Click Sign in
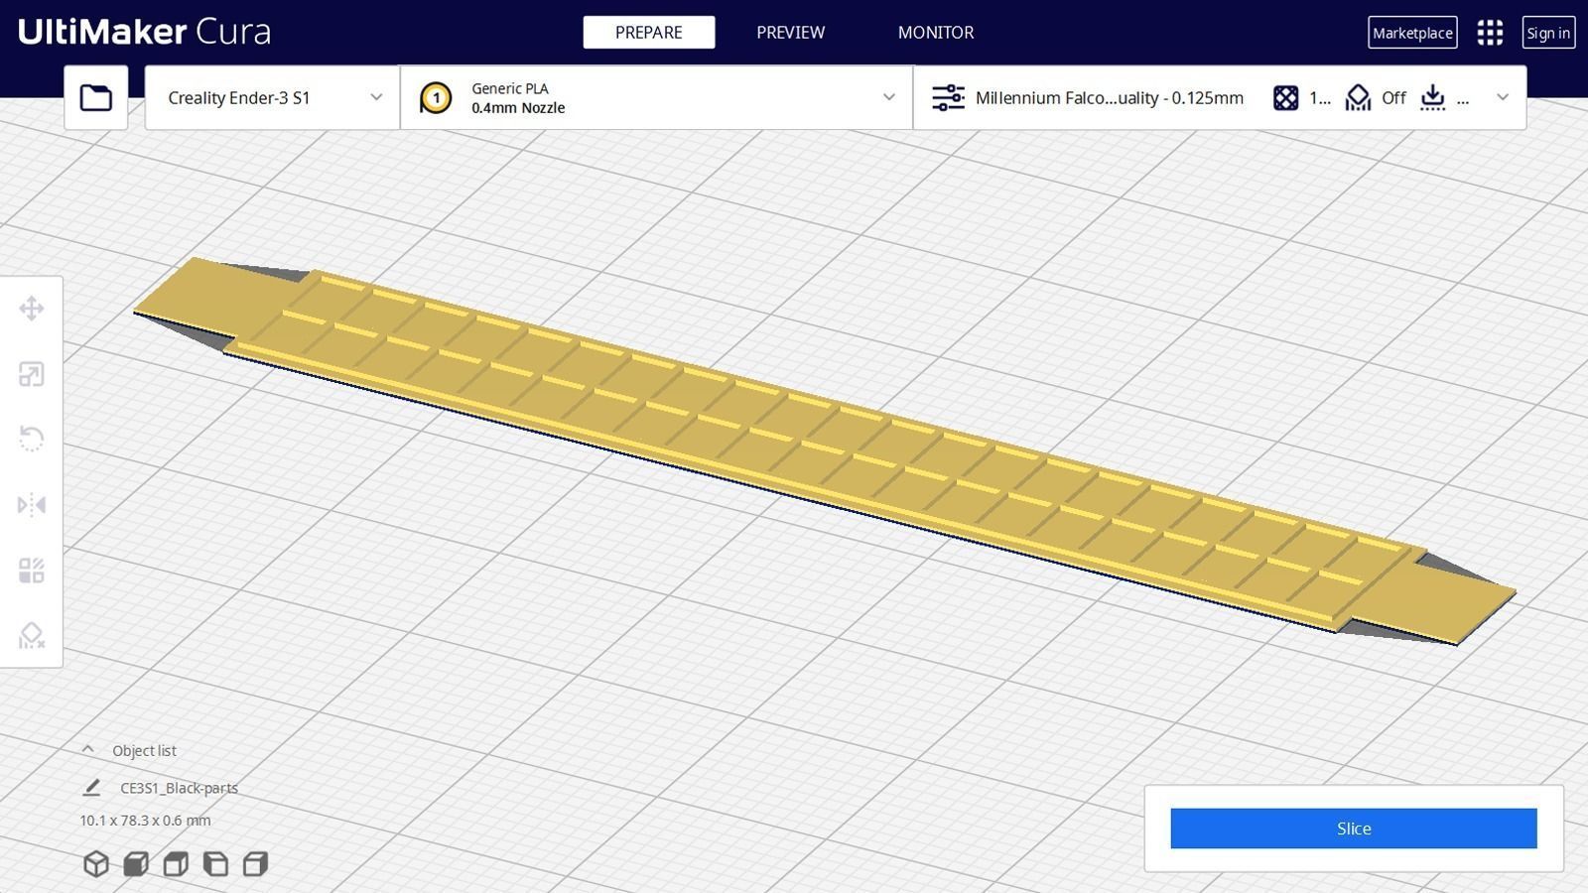The image size is (1588, 893). pos(1548,33)
